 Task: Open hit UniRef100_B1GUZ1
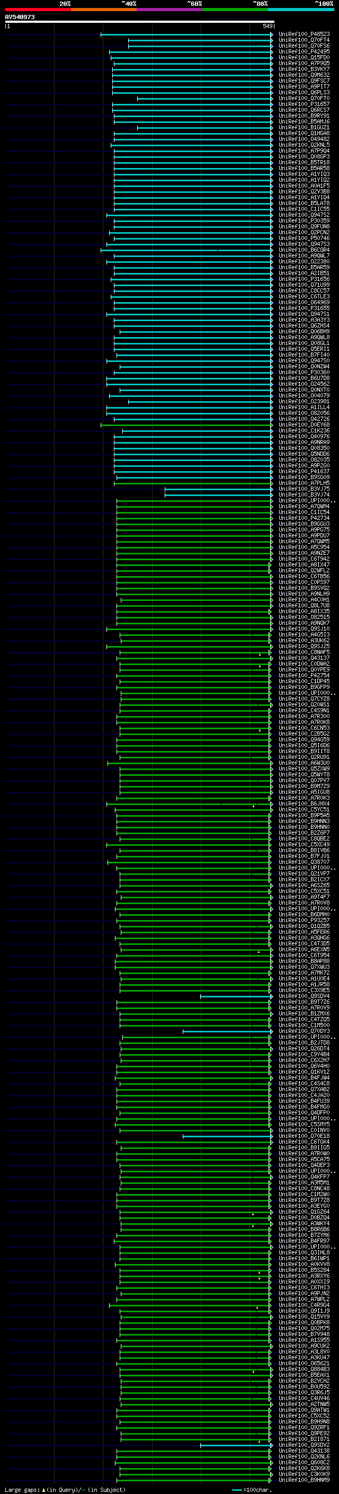[x=304, y=128]
